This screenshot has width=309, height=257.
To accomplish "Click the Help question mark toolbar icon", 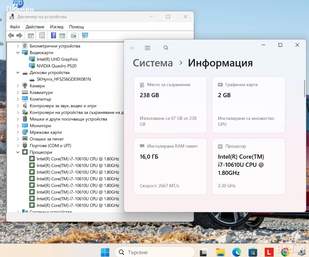I will click(x=53, y=36).
